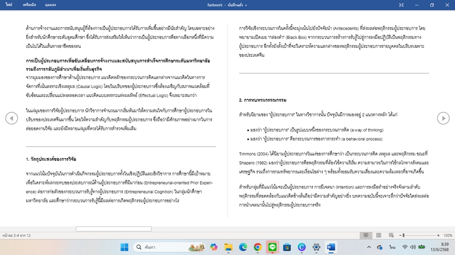Show hidden system tray icons chevron
Viewport: 455px width, 255px height.
(x=369, y=247)
